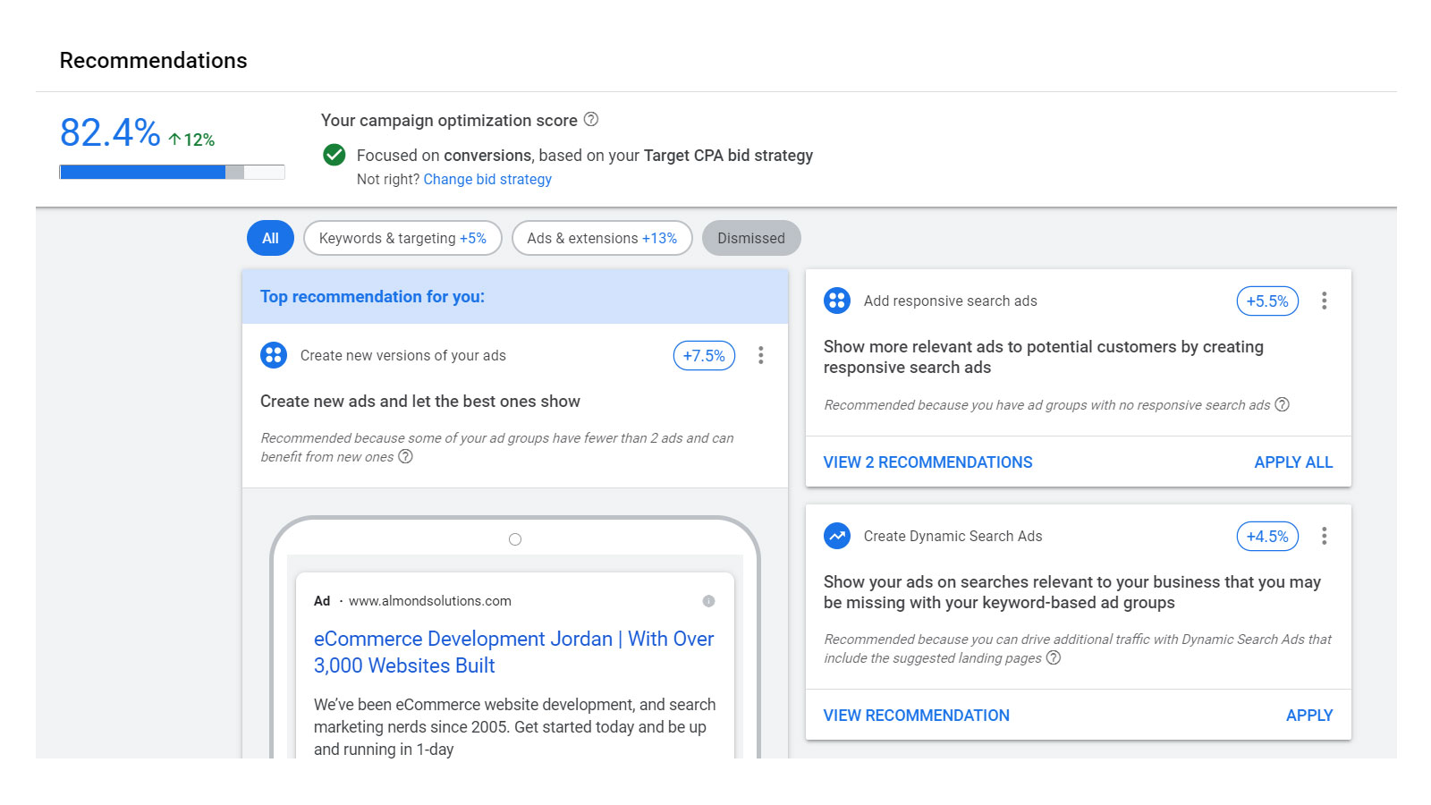Open the Dismissed recommendations filter
Image resolution: width=1431 pixels, height=805 pixels.
tap(751, 238)
